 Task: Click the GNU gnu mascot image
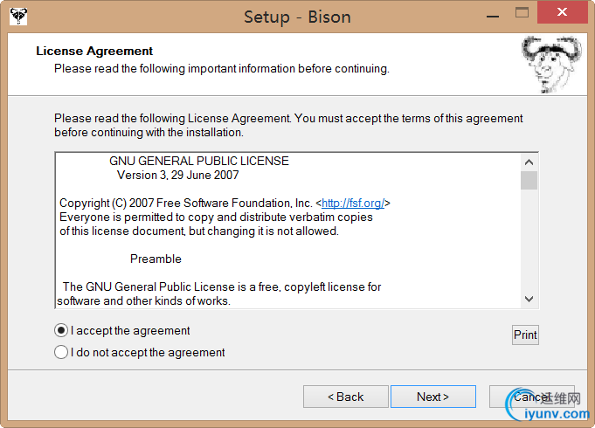point(551,64)
